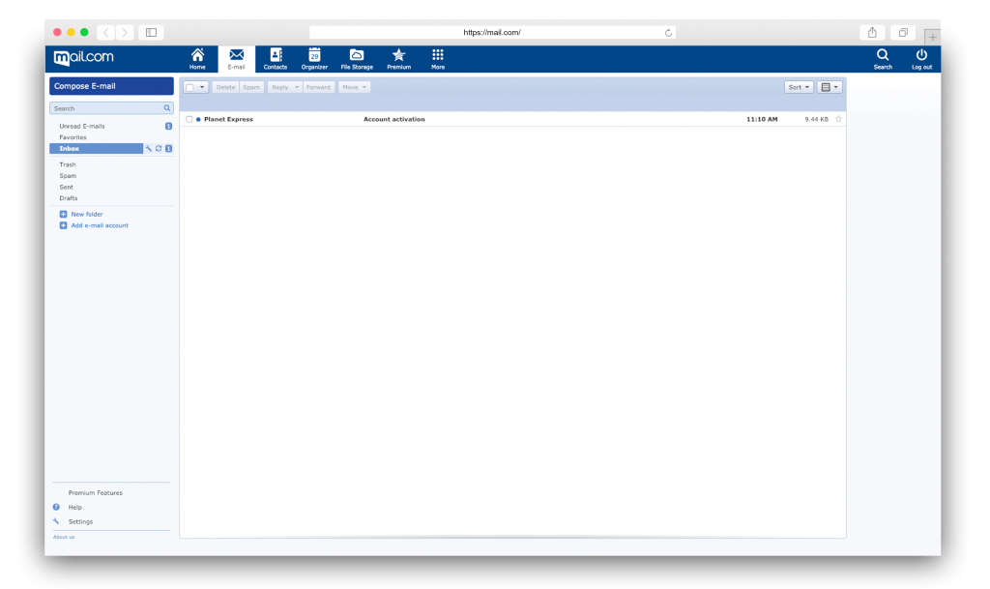Open Inbox folder settings wrench
Screen dimensions: 990x589
click(148, 148)
